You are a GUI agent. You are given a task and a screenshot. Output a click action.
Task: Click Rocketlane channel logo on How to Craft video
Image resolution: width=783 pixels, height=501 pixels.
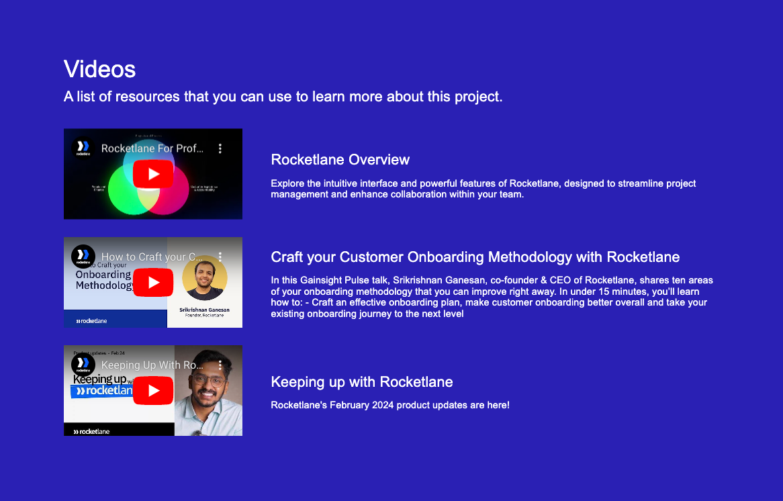(83, 257)
